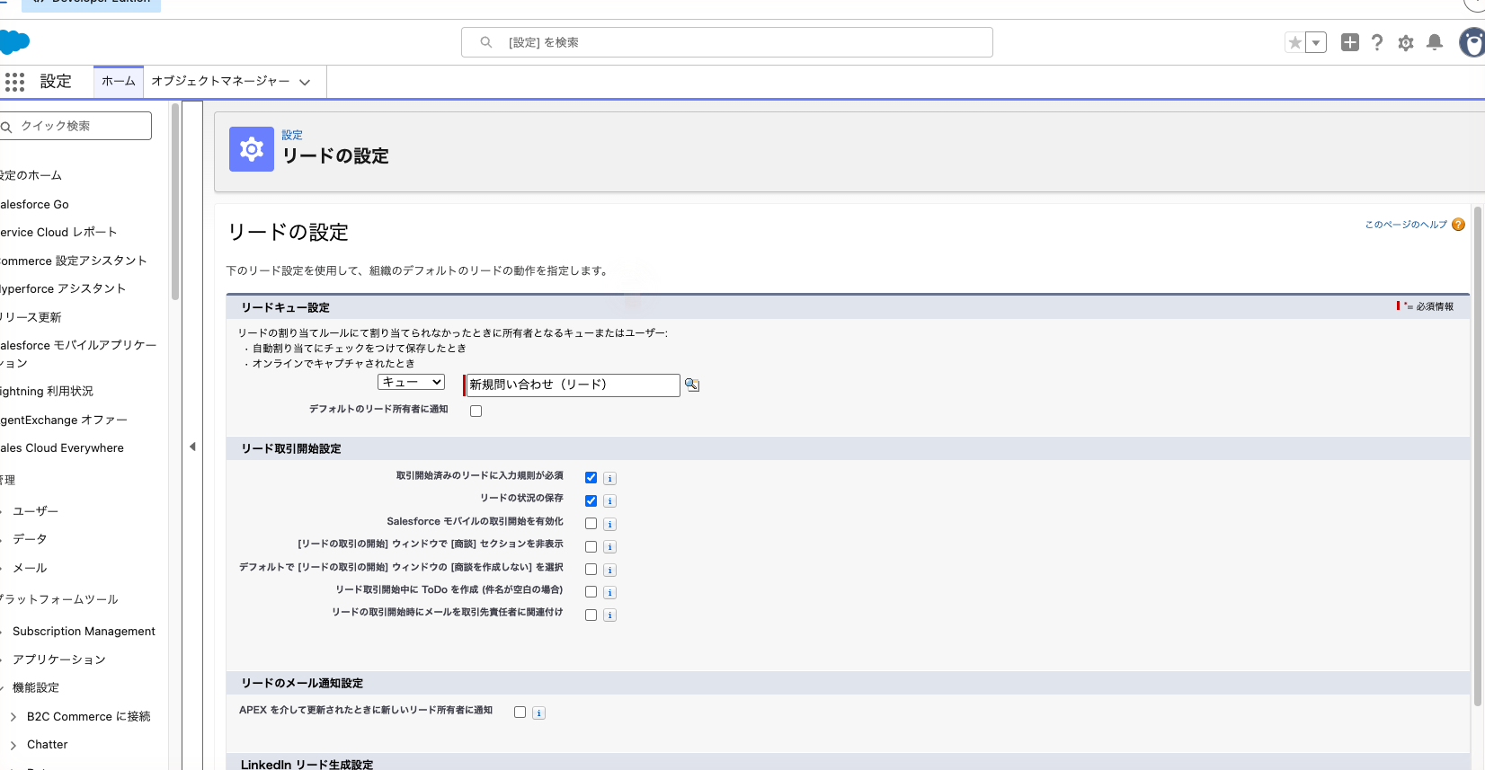Image resolution: width=1485 pixels, height=770 pixels.
Task: Click the [設定] を検索 search field
Action: [x=727, y=42]
